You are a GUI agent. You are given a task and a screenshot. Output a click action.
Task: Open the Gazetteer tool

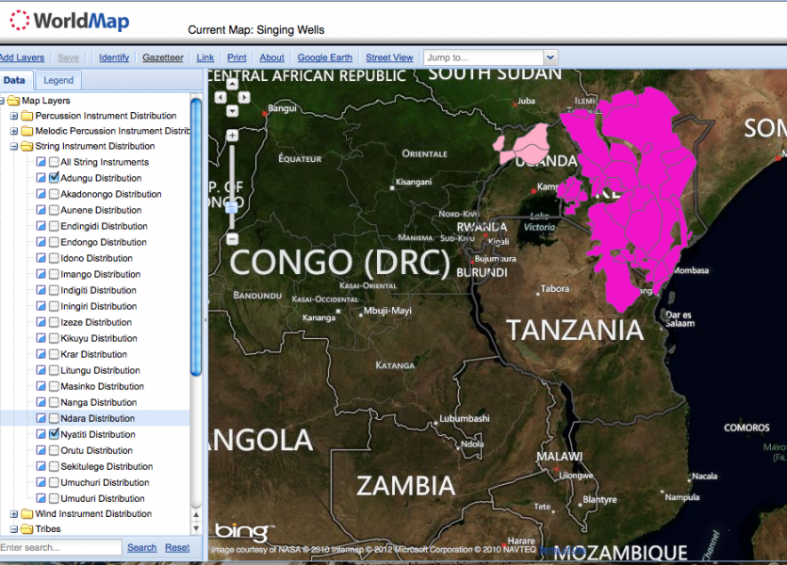163,57
